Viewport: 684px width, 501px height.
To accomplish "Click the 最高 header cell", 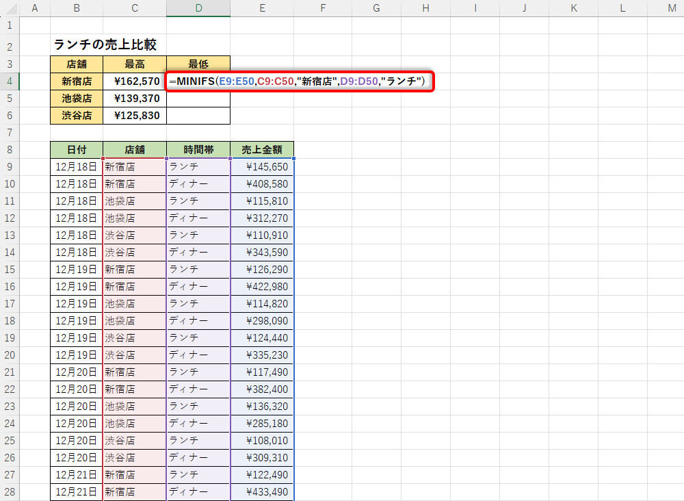I will [135, 64].
